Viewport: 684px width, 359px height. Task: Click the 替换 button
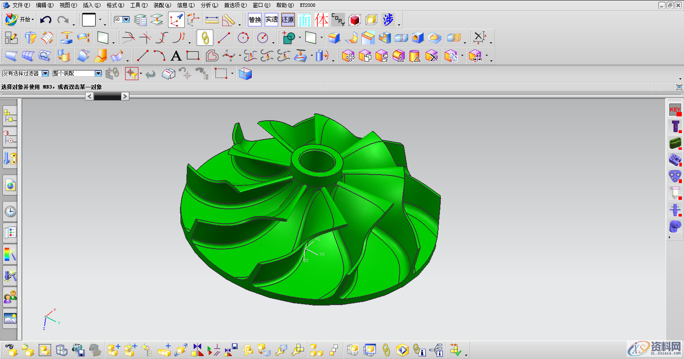click(x=255, y=20)
